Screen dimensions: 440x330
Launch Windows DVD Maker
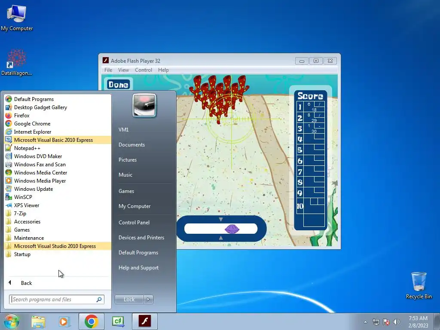click(58, 156)
